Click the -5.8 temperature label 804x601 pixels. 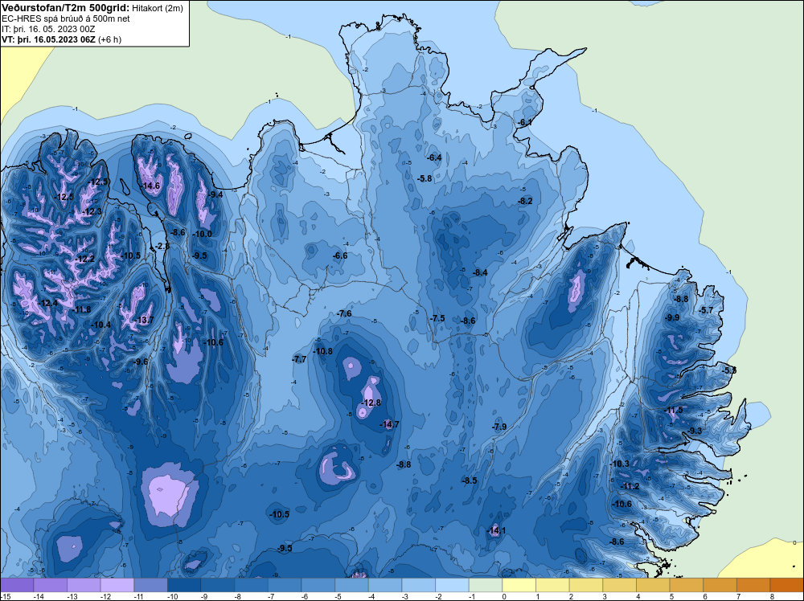pos(424,178)
